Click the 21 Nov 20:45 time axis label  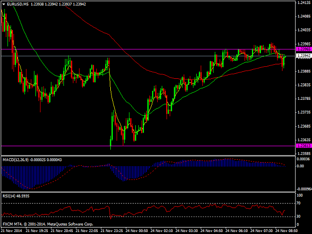tap(62, 231)
